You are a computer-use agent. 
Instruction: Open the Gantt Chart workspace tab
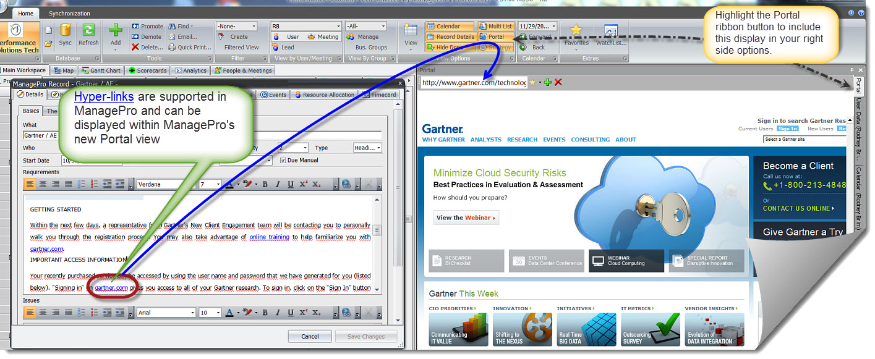101,70
